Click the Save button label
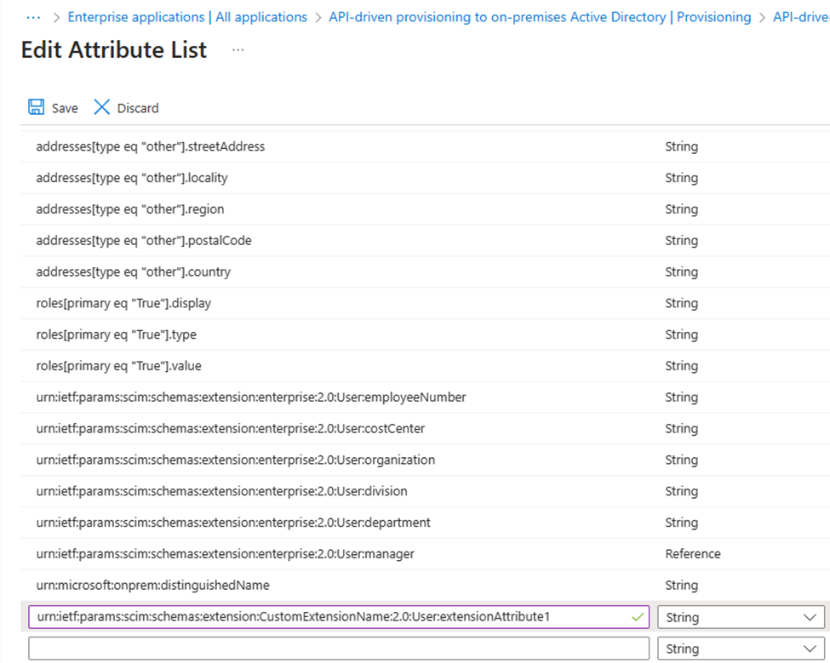This screenshot has height=663, width=830. [x=65, y=108]
